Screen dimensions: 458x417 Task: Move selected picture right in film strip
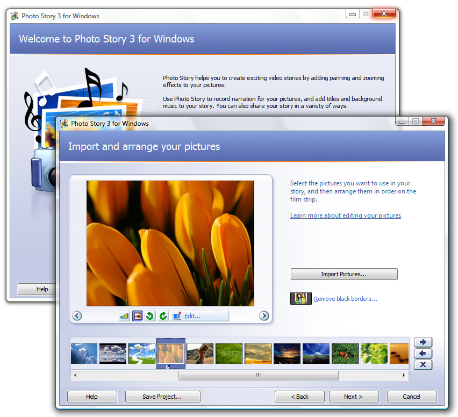(423, 342)
